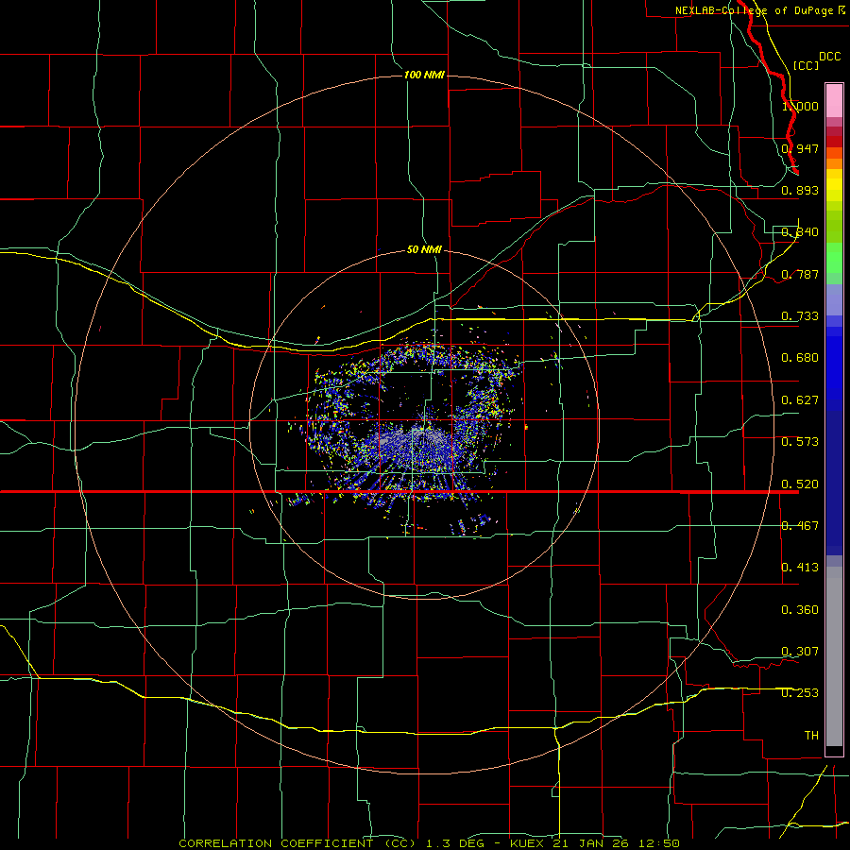The width and height of the screenshot is (850, 850).
Task: Click the 0.733 scale value
Action: (x=800, y=316)
